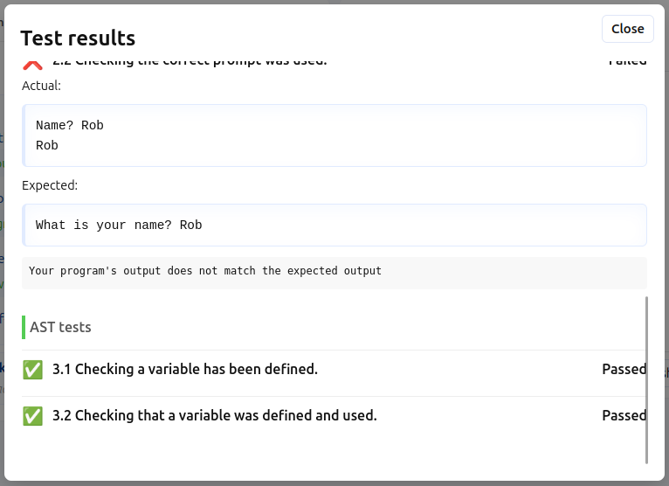Click the vertical scrollbar of the results
Image resolution: width=669 pixels, height=486 pixels.
[x=646, y=380]
